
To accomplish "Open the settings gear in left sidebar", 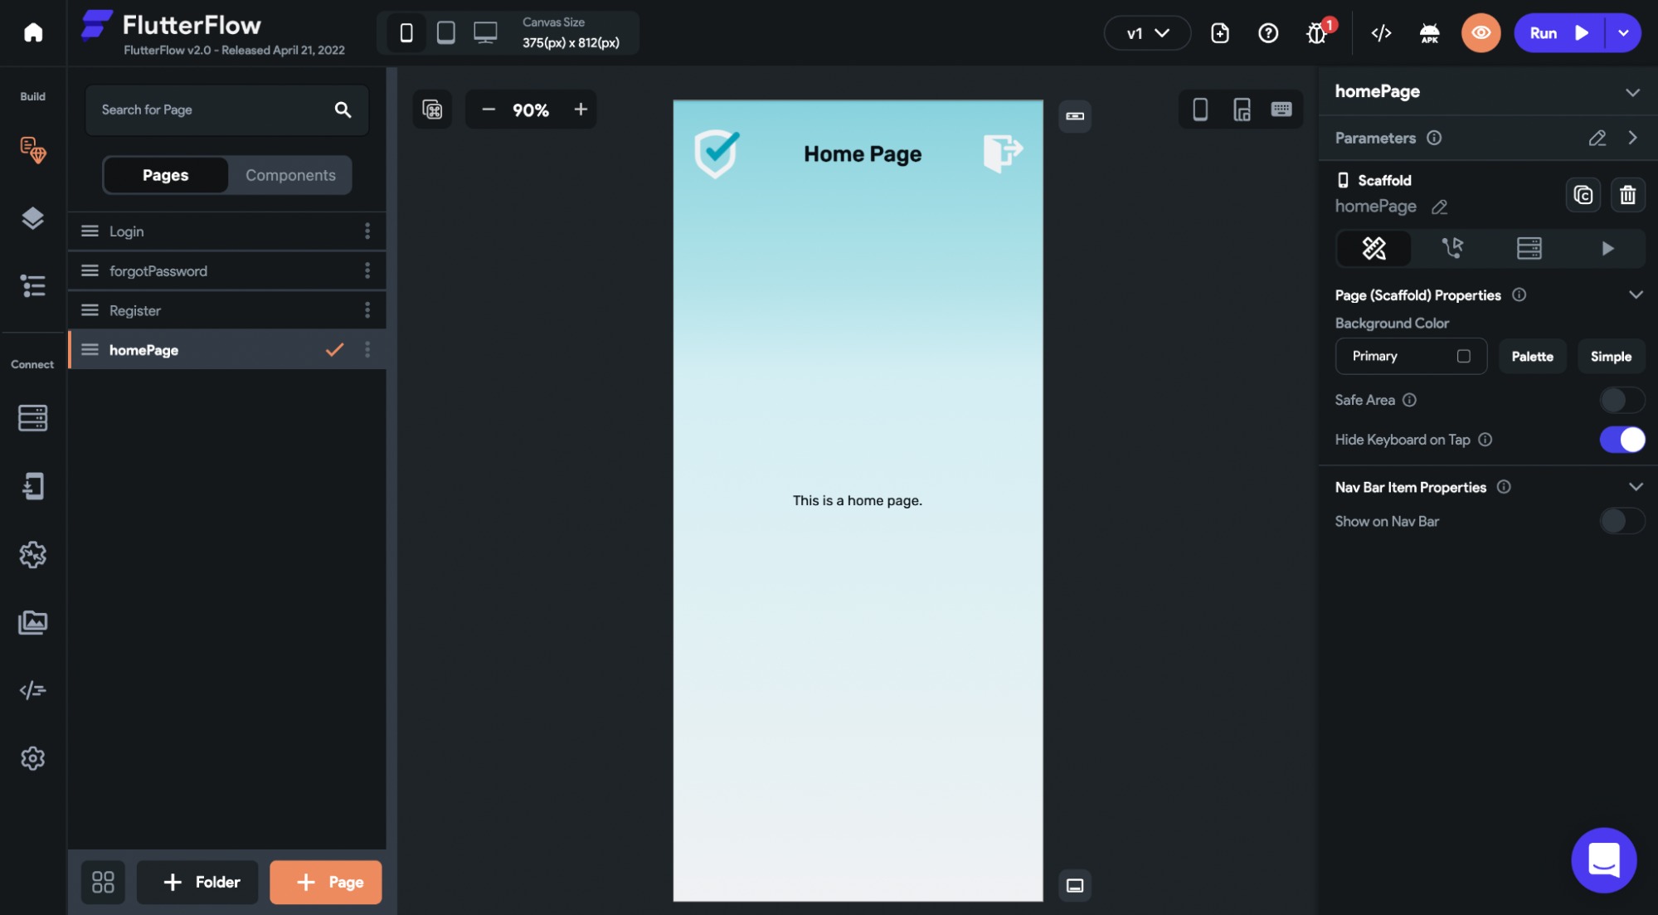I will (x=33, y=758).
